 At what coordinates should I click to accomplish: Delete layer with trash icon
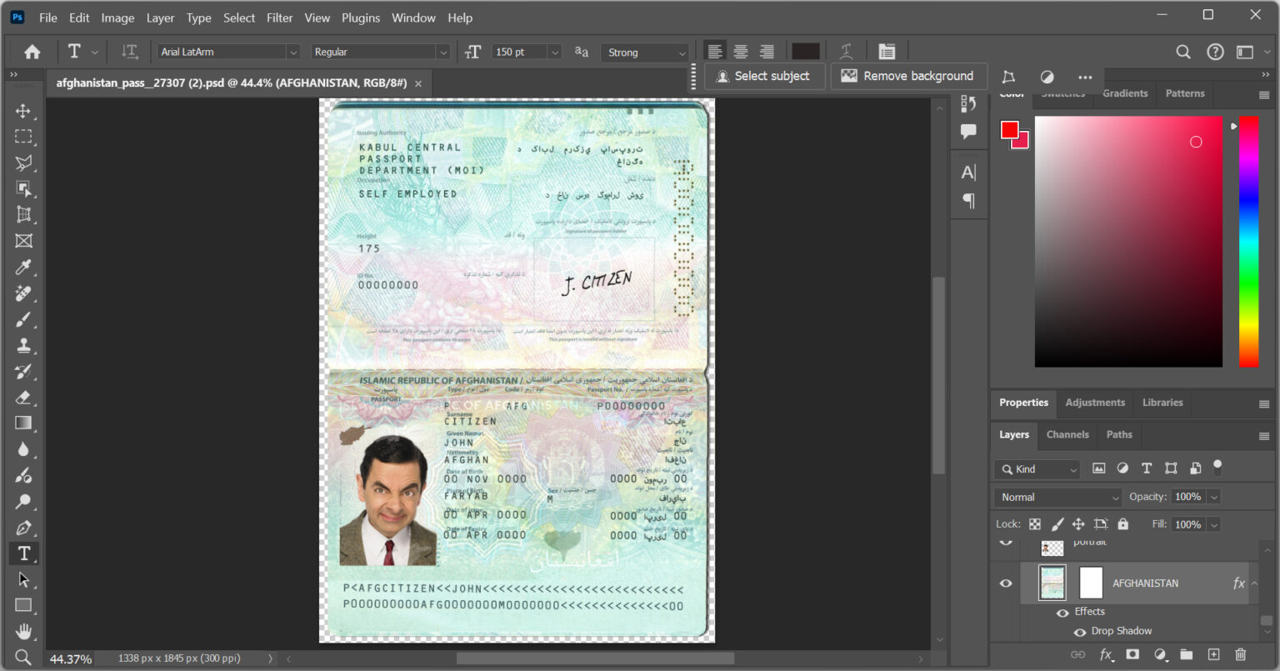click(x=1241, y=655)
